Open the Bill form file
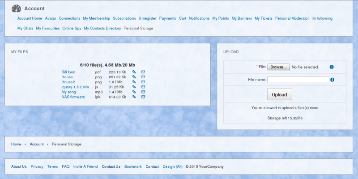Screen dimensions: 358x179 [x=68, y=72]
